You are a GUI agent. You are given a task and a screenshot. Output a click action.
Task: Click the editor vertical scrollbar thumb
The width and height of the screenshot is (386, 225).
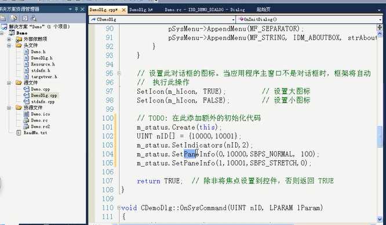click(380, 137)
